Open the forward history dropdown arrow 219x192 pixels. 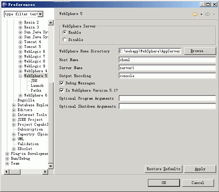(214, 14)
